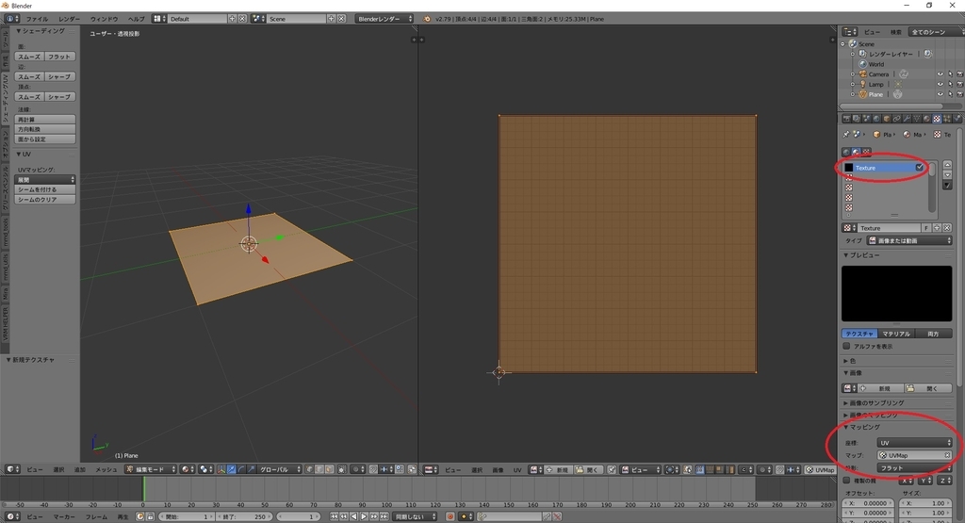Switch preview to マテリアル tab

coord(895,334)
